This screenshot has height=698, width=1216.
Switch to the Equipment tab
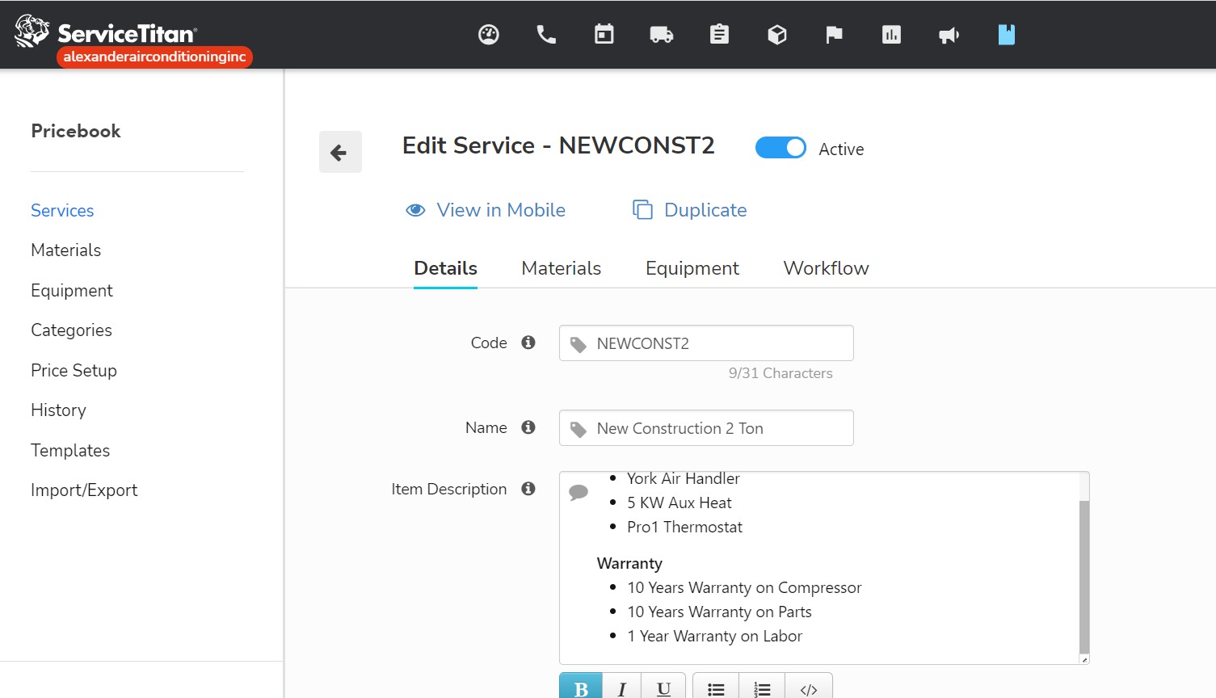tap(692, 267)
